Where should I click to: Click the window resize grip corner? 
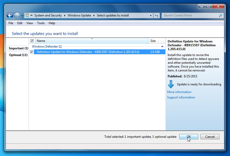[x=223, y=148]
